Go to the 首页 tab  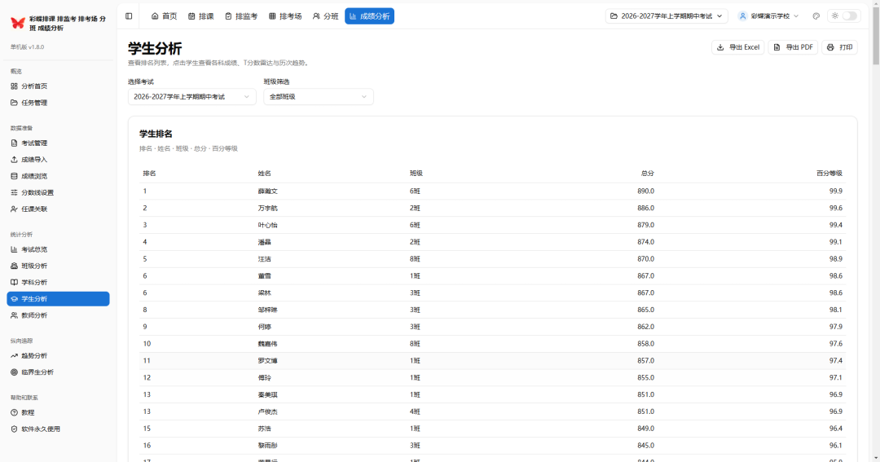[164, 16]
